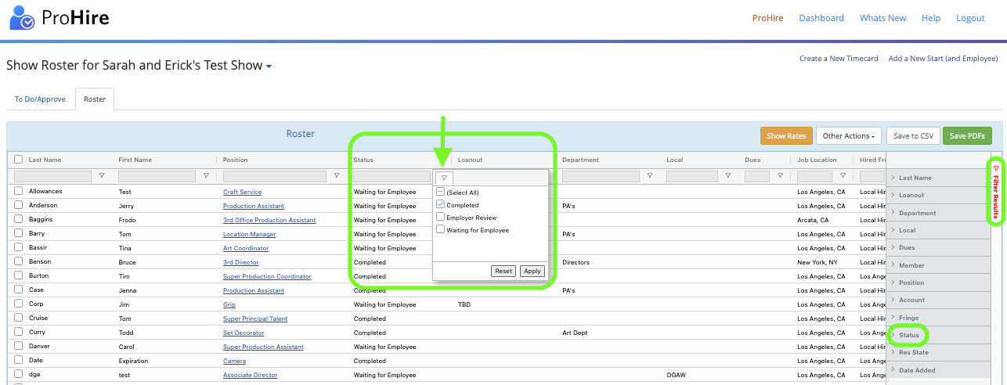Select the Benson row checkbox

(x=19, y=261)
